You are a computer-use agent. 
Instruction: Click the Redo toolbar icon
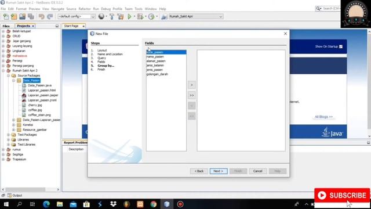50,17
